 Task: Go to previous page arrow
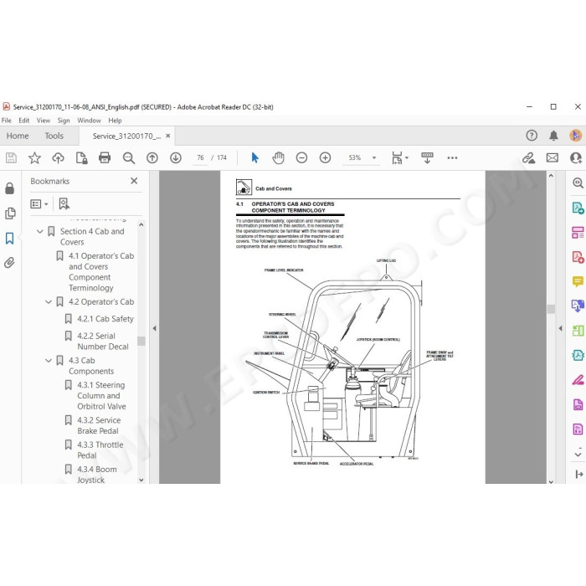click(x=152, y=157)
